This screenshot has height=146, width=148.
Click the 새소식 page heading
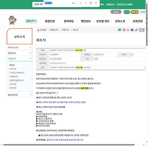pyautogui.click(x=41, y=40)
